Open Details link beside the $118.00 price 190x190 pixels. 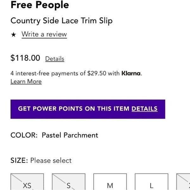[55, 59]
